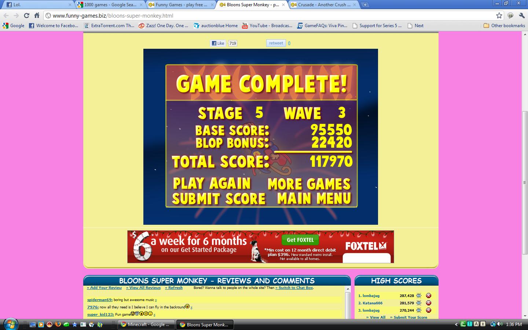This screenshot has width=528, height=330.
Task: Open the Chrome wrench settings menu
Action: coord(521,15)
